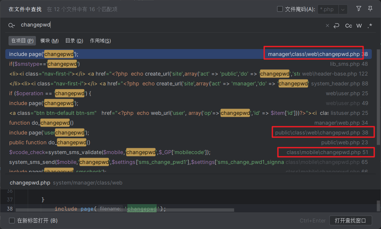
Task: Select result include page('userchangepwd') public\class\web
Action: point(189,132)
